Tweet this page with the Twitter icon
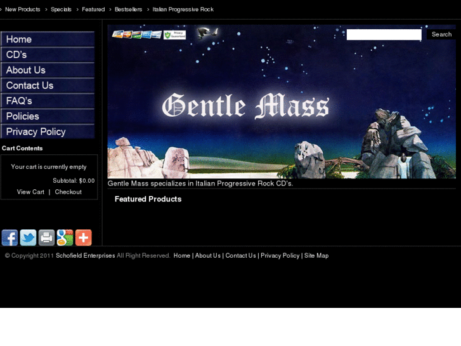 [x=29, y=237]
